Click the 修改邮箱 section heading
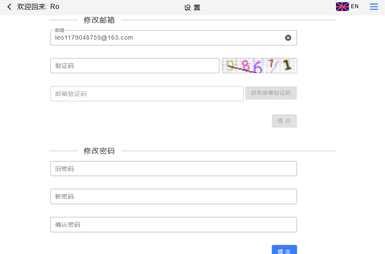 tap(99, 20)
